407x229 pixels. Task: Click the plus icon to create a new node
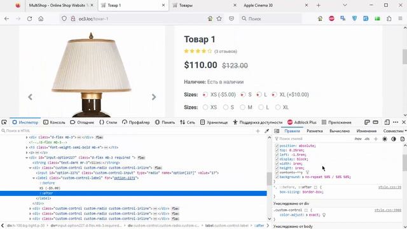[258, 131]
